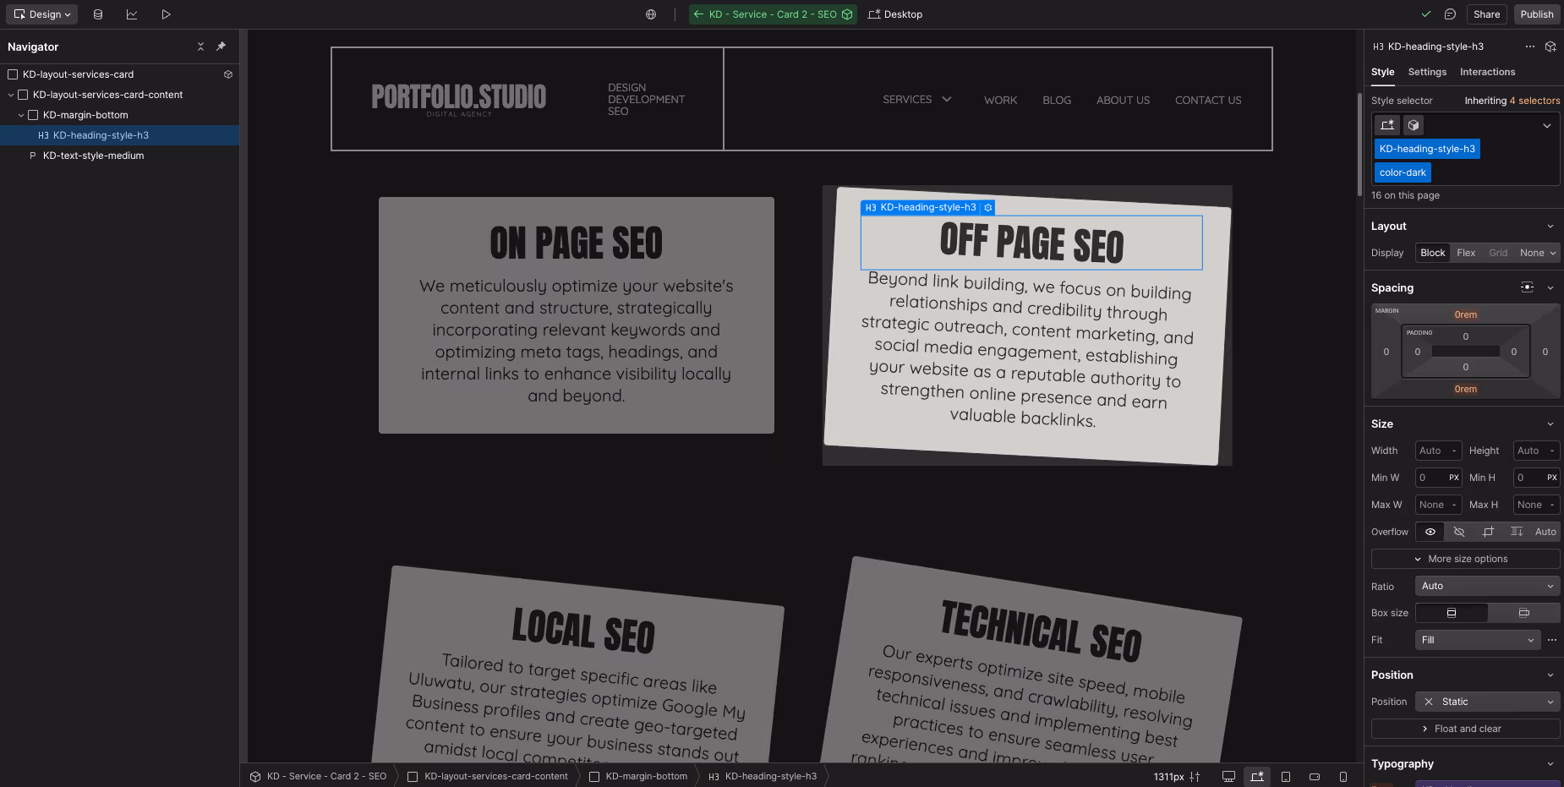
Task: Set display to Block
Action: (1433, 253)
